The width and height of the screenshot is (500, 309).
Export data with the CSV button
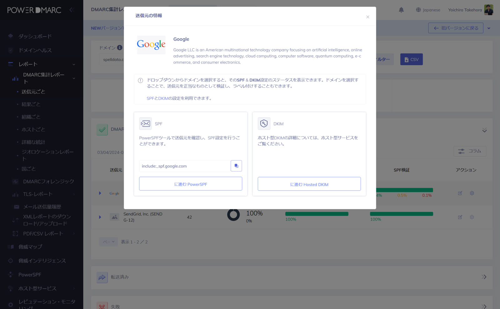411,59
